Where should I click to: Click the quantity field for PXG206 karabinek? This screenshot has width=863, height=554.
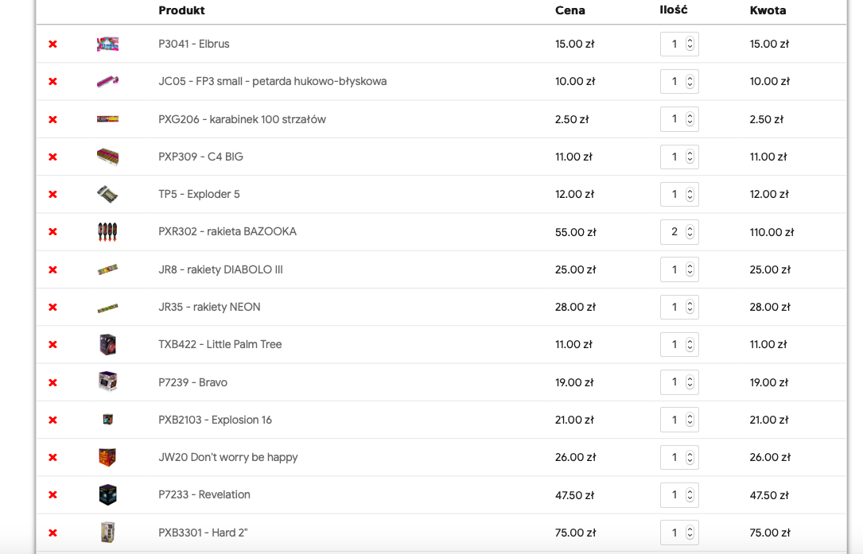click(674, 119)
